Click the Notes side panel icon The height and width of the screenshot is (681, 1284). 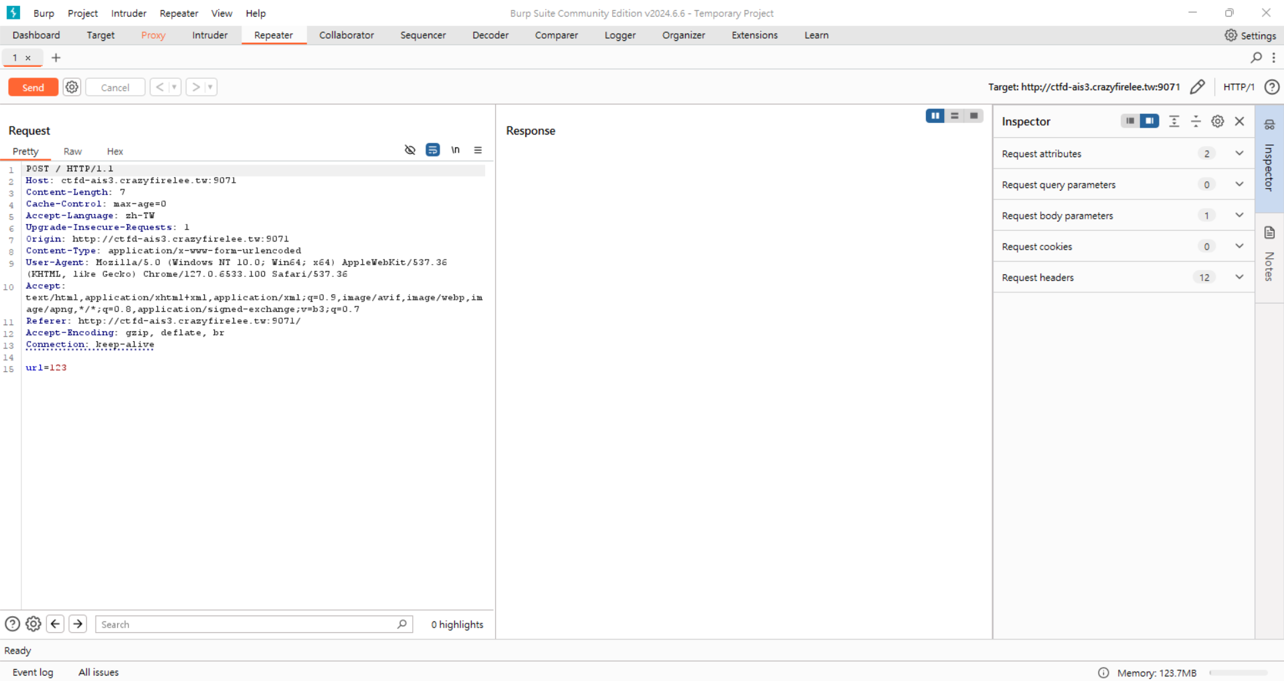coord(1269,233)
